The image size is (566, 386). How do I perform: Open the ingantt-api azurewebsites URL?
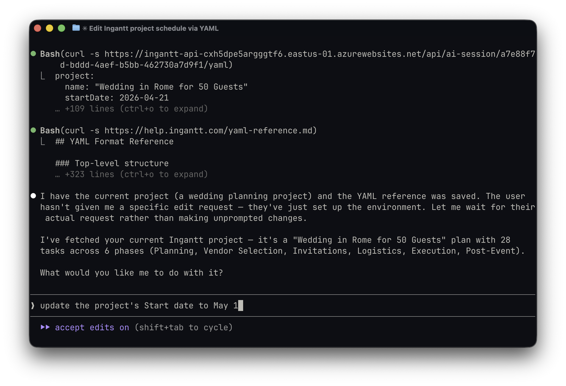pos(313,53)
